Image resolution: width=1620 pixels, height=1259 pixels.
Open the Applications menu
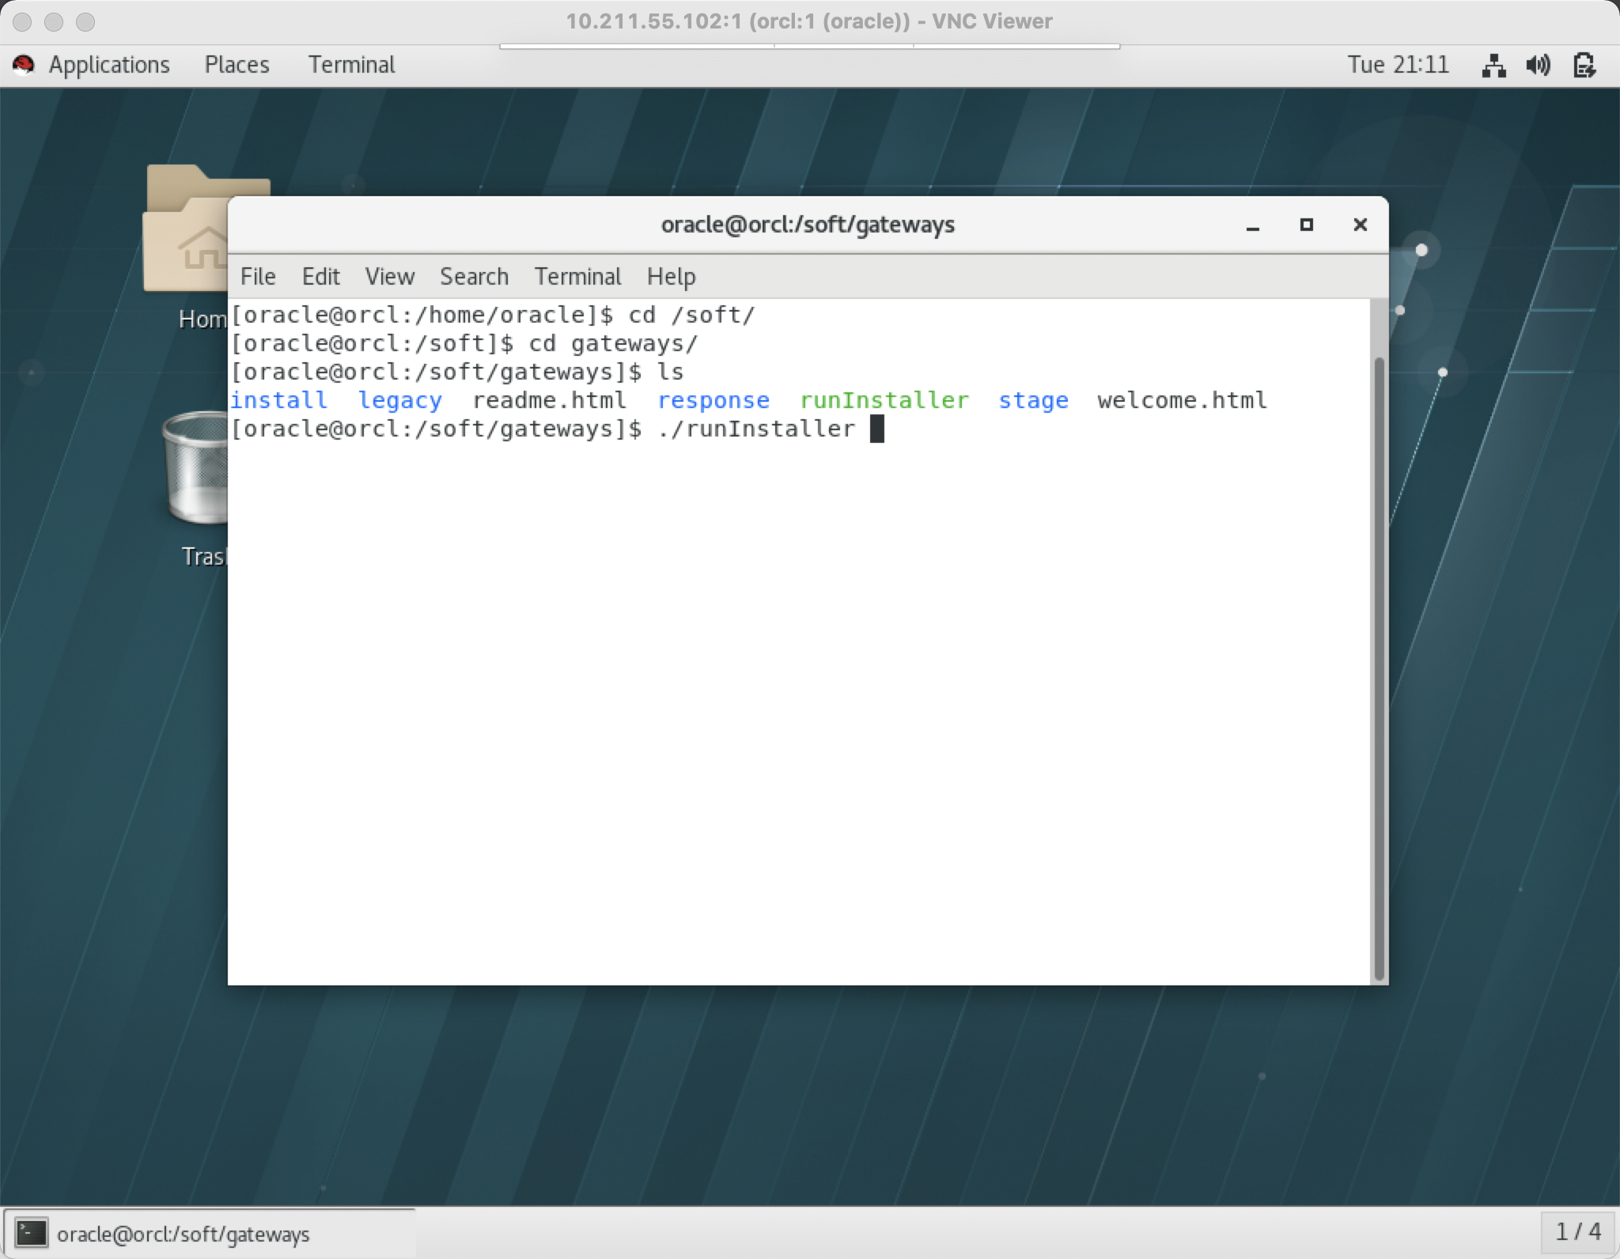click(108, 65)
